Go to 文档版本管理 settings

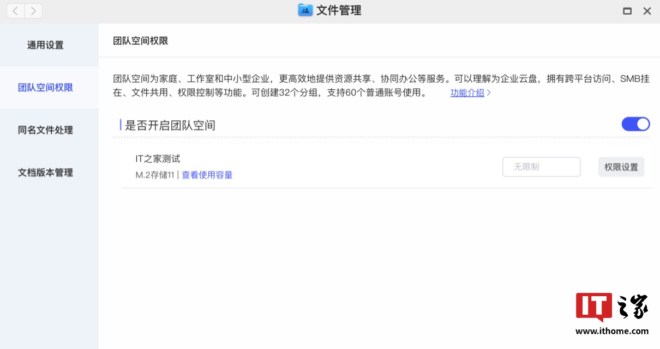[46, 173]
